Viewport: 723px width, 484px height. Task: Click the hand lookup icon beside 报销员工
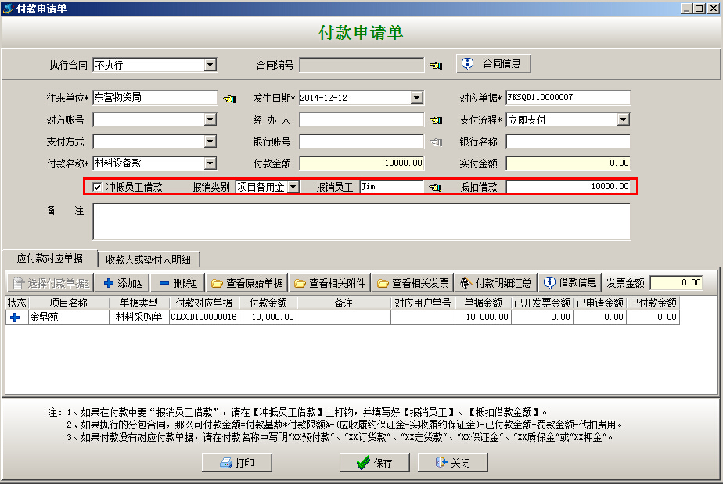coord(436,187)
